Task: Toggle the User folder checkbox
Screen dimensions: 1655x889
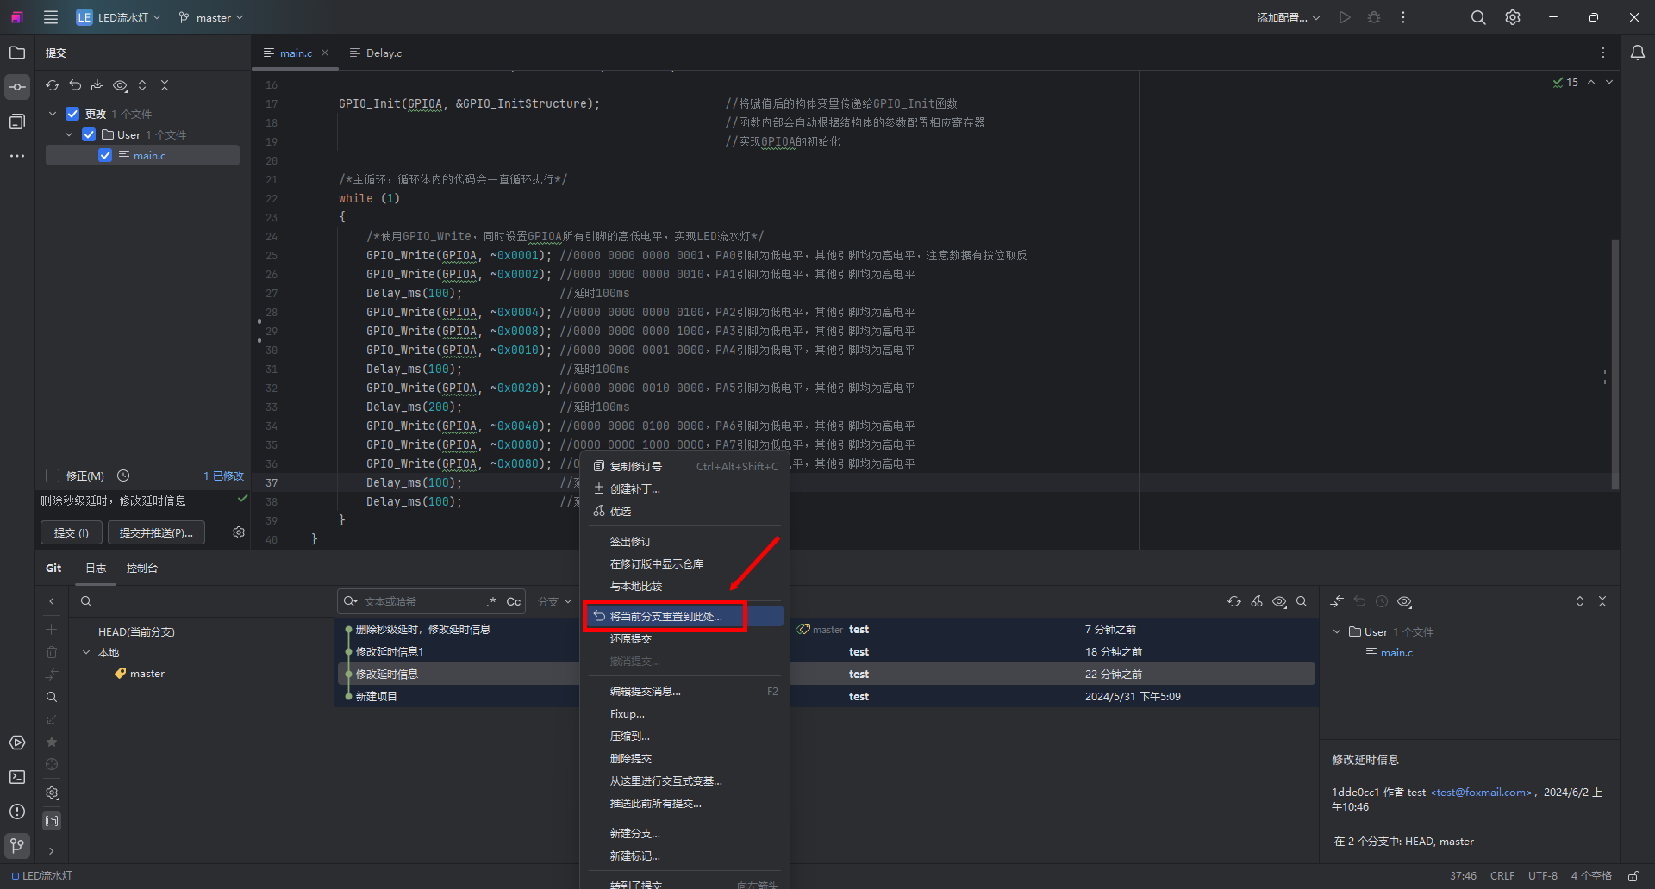Action: tap(89, 134)
